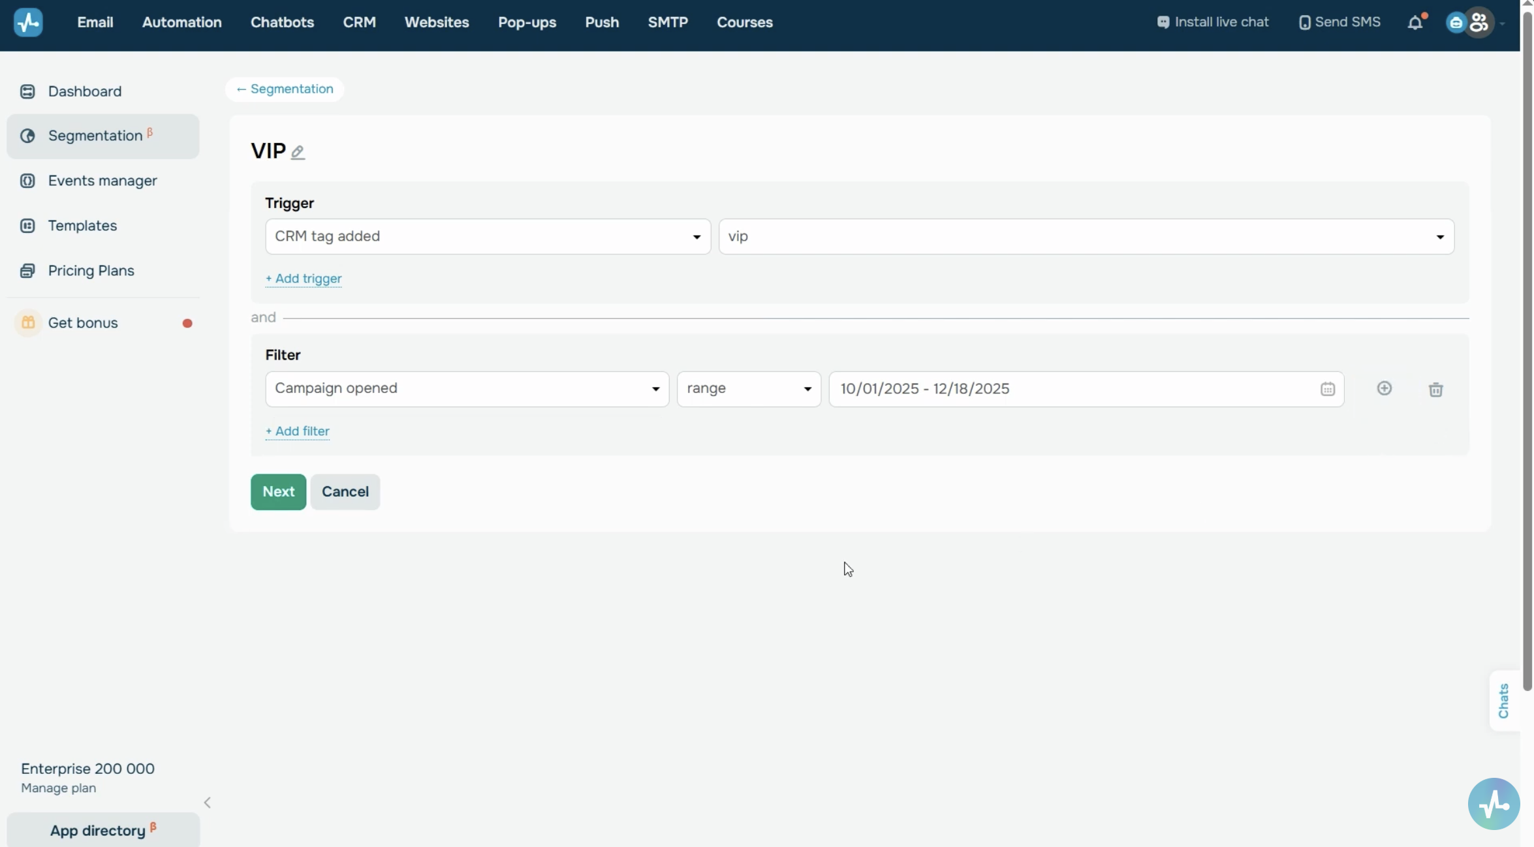Expand account menu arrow beside avatar

point(1503,23)
